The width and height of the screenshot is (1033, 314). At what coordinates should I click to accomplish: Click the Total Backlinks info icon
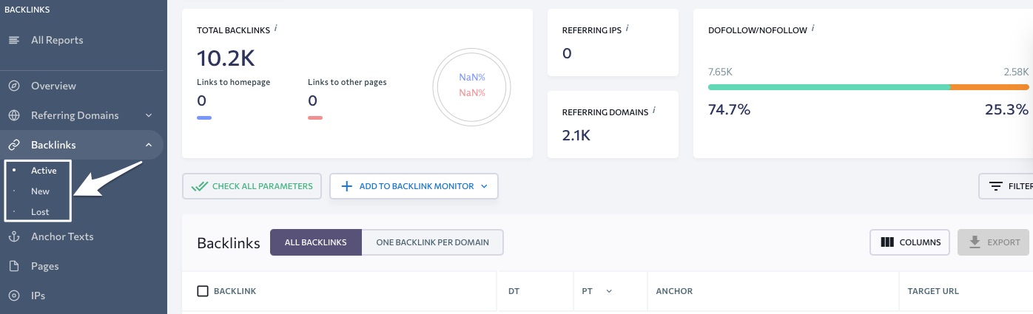[x=276, y=28]
